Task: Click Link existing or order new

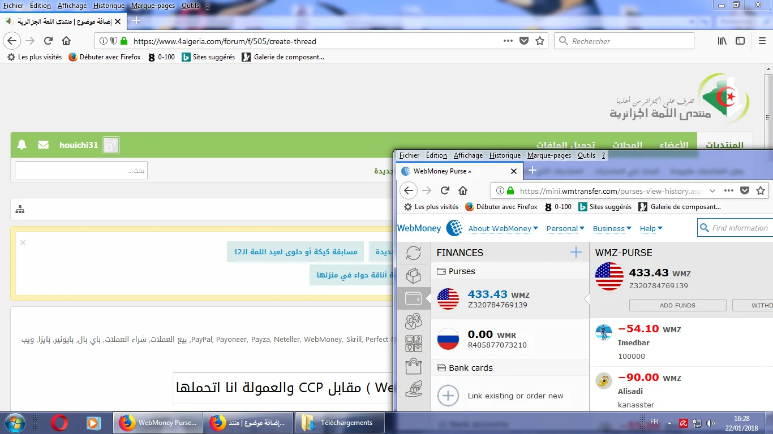Action: tap(515, 396)
